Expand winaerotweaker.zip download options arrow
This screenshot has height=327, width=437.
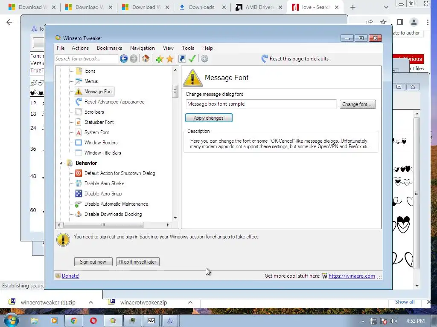190,302
